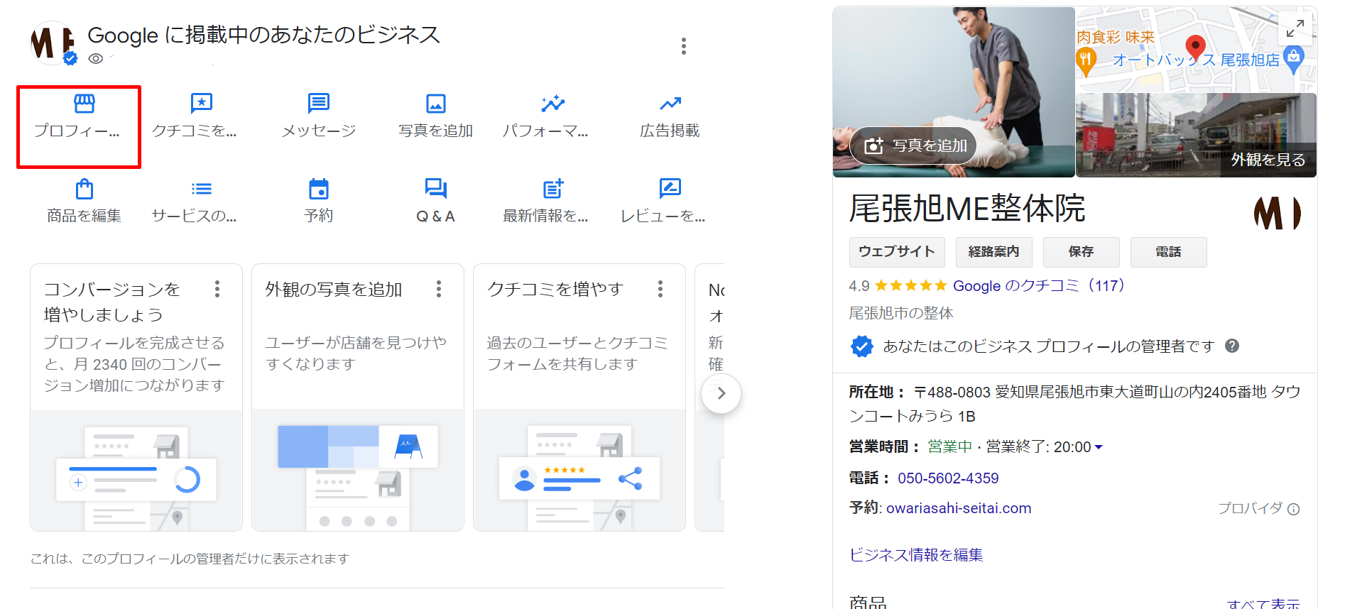Click the 尾張旭市の整体 category text
Image resolution: width=1345 pixels, height=609 pixels.
(x=901, y=313)
